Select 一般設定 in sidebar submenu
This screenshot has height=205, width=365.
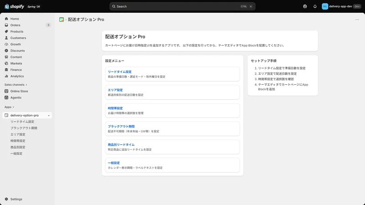[16, 154]
